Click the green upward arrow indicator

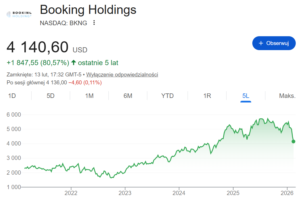click(x=74, y=63)
